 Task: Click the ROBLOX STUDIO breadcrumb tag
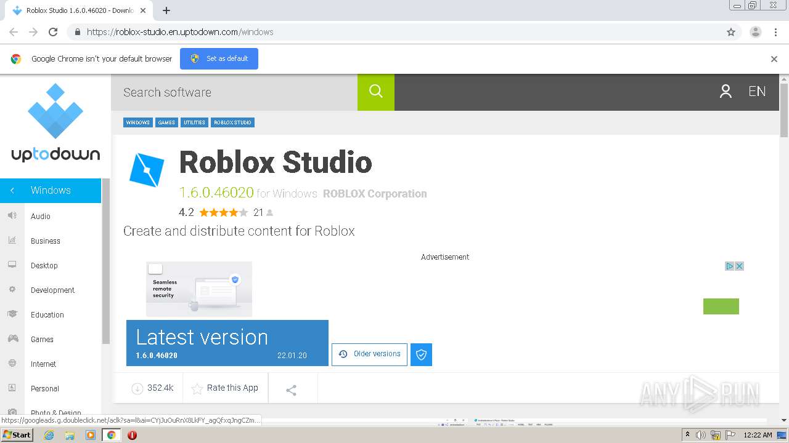pyautogui.click(x=232, y=122)
